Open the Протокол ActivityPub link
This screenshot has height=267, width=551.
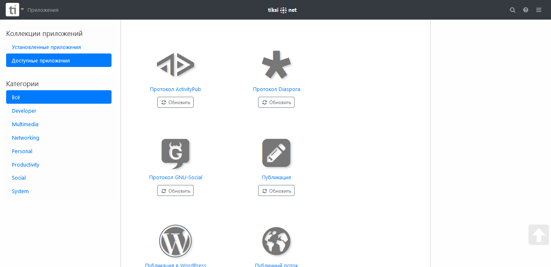tap(175, 89)
